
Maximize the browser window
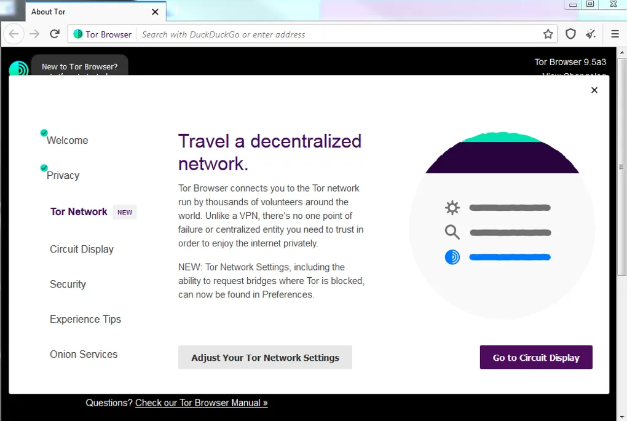pyautogui.click(x=590, y=4)
